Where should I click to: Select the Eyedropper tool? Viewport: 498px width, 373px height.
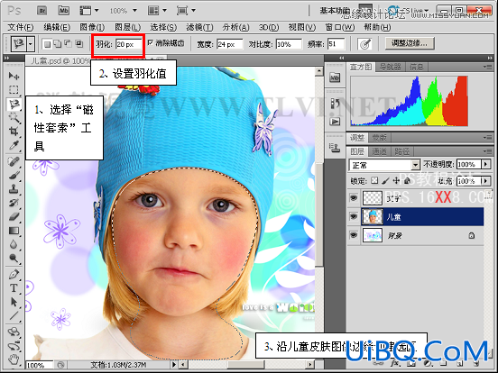pos(14,145)
